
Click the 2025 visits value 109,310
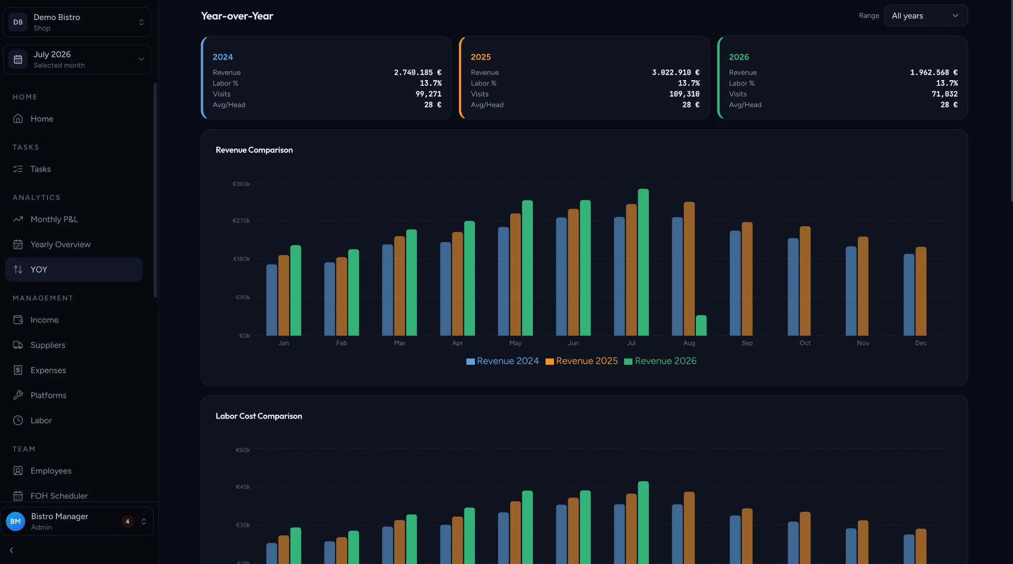point(684,94)
